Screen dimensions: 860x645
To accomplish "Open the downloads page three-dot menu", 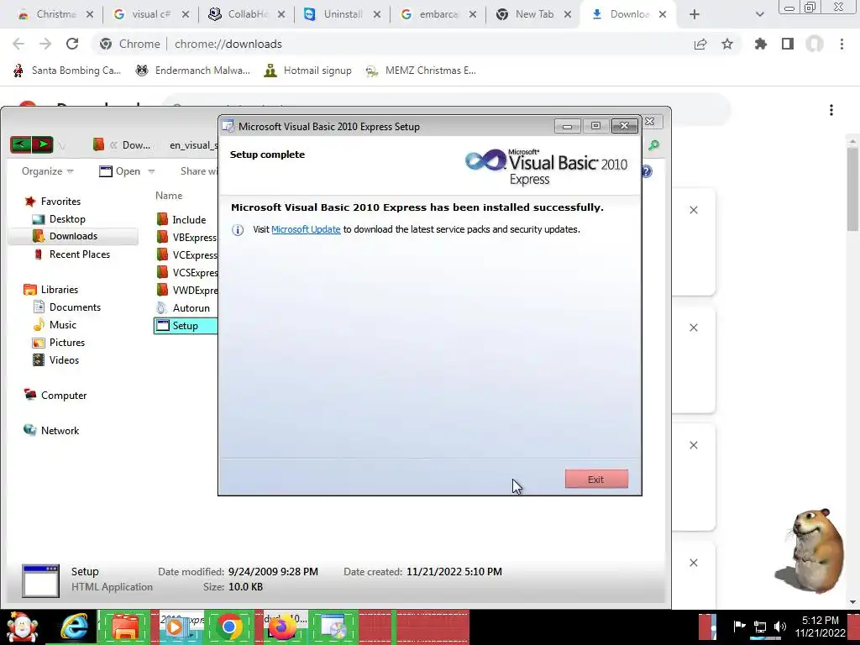I will click(x=831, y=110).
